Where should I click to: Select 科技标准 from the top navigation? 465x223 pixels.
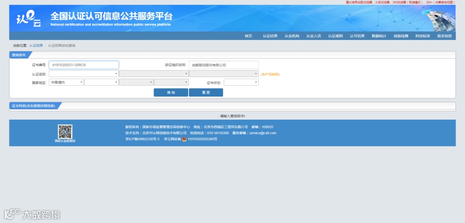coord(423,36)
